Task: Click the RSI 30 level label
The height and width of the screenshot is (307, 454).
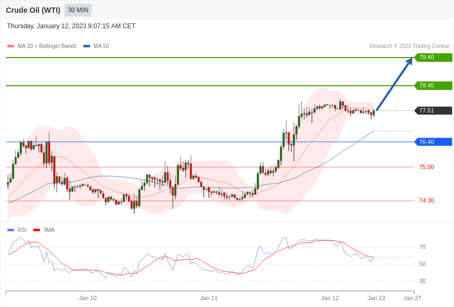Action: (422, 281)
